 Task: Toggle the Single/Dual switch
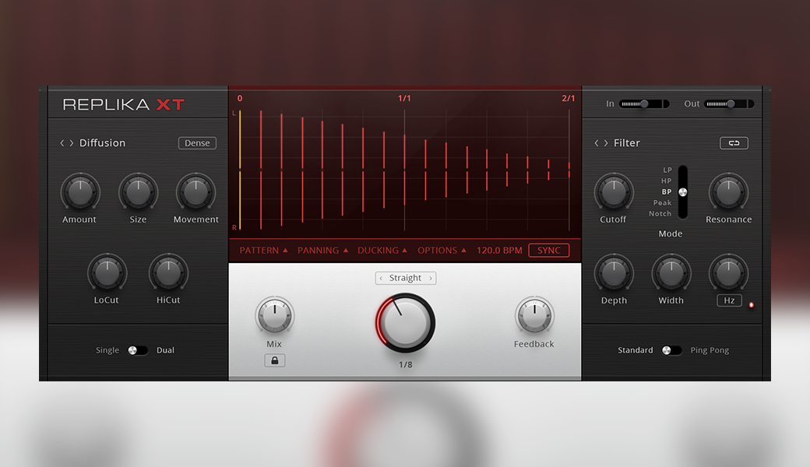[x=137, y=350]
